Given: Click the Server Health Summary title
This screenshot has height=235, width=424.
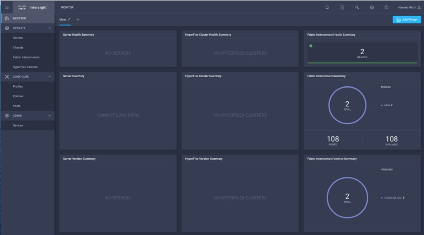Looking at the screenshot, I should [78, 34].
